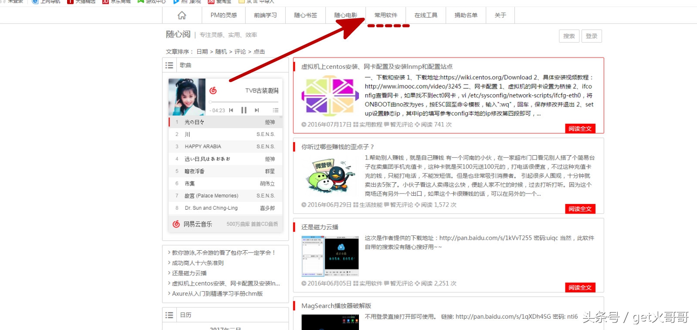Click the 歌曲 panel list icon
697x330 pixels.
point(169,65)
